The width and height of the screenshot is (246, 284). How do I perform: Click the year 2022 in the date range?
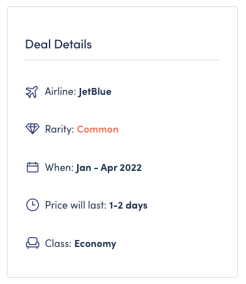pos(131,168)
